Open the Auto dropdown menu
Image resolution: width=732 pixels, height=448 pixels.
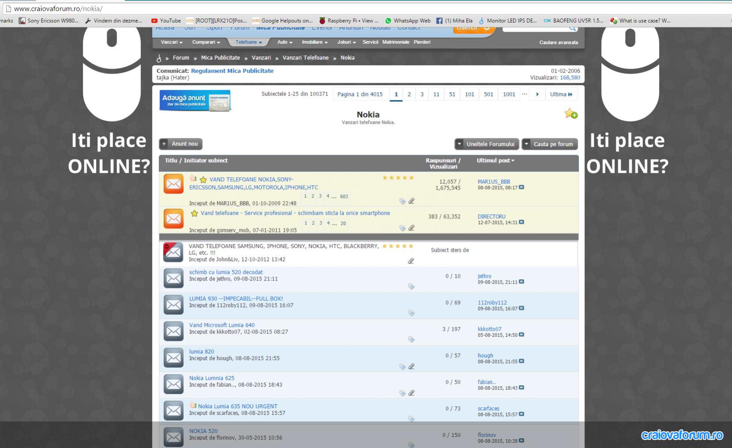point(285,42)
